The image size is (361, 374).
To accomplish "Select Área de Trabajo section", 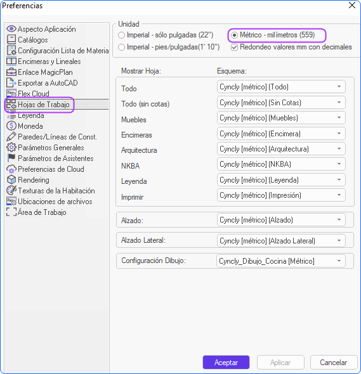I will click(x=42, y=212).
